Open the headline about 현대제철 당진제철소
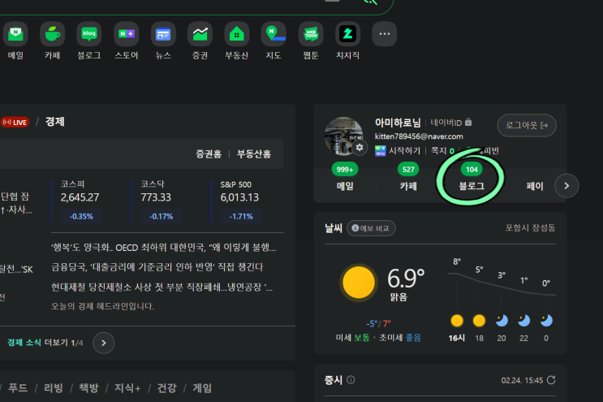This screenshot has height=402, width=603. click(x=162, y=287)
